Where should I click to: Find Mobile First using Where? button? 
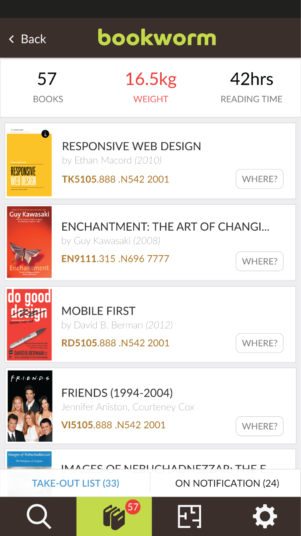tap(259, 343)
